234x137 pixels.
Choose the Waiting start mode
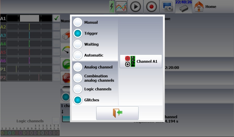78,44
